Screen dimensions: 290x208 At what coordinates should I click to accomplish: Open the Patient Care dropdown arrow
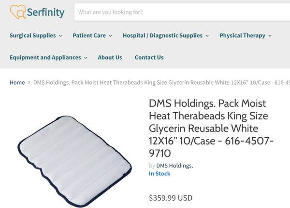click(110, 36)
